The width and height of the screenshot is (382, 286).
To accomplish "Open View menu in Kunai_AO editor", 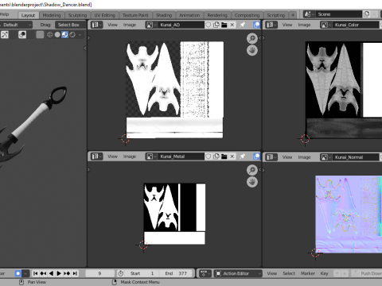I will (x=112, y=25).
